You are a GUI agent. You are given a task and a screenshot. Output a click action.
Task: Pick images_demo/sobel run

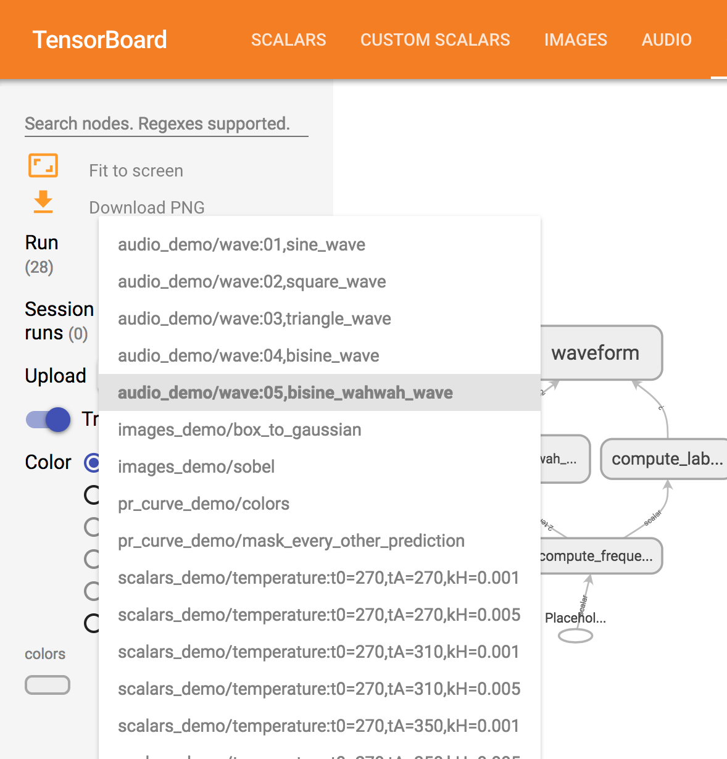pos(320,467)
